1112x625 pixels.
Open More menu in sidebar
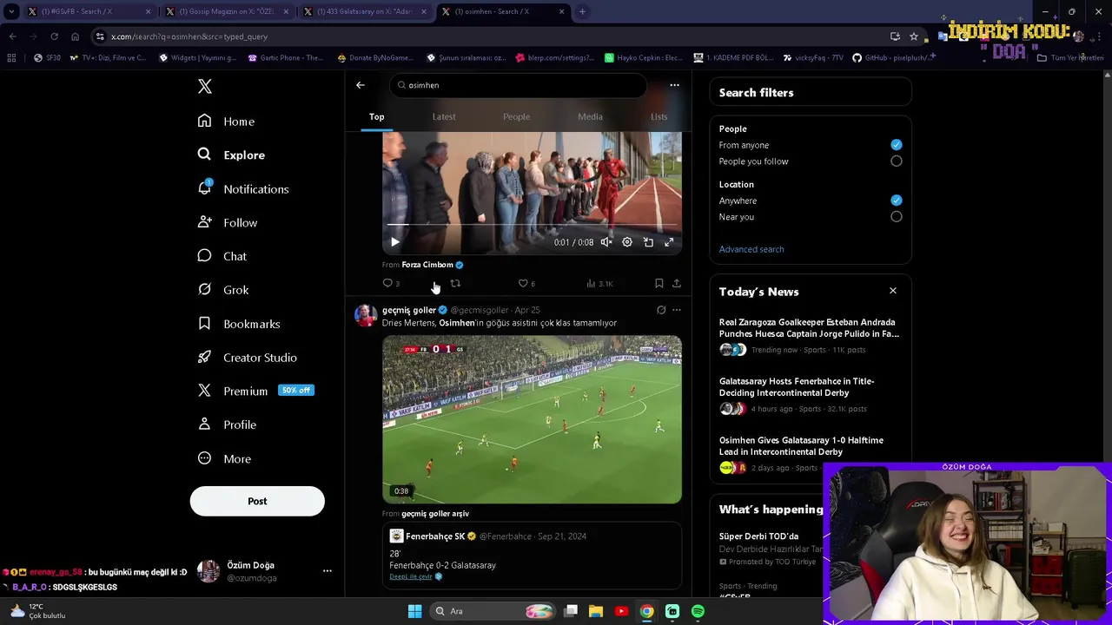(224, 458)
